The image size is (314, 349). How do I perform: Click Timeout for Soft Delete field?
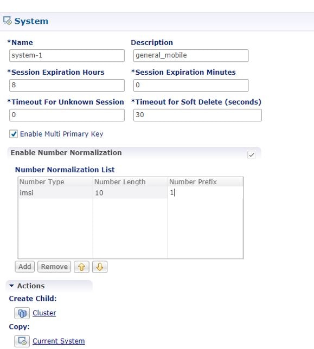pos(197,115)
